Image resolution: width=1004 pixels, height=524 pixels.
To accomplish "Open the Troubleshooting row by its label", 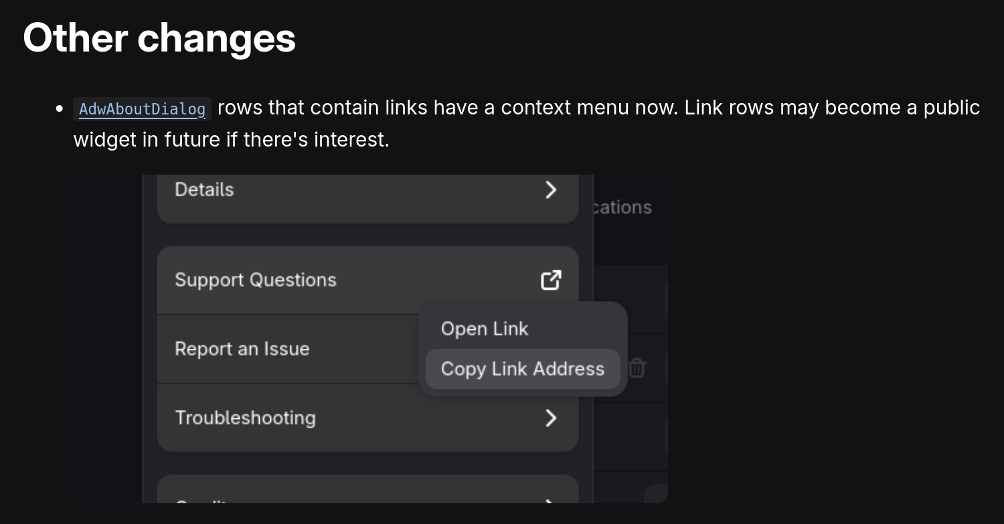I will (x=245, y=418).
